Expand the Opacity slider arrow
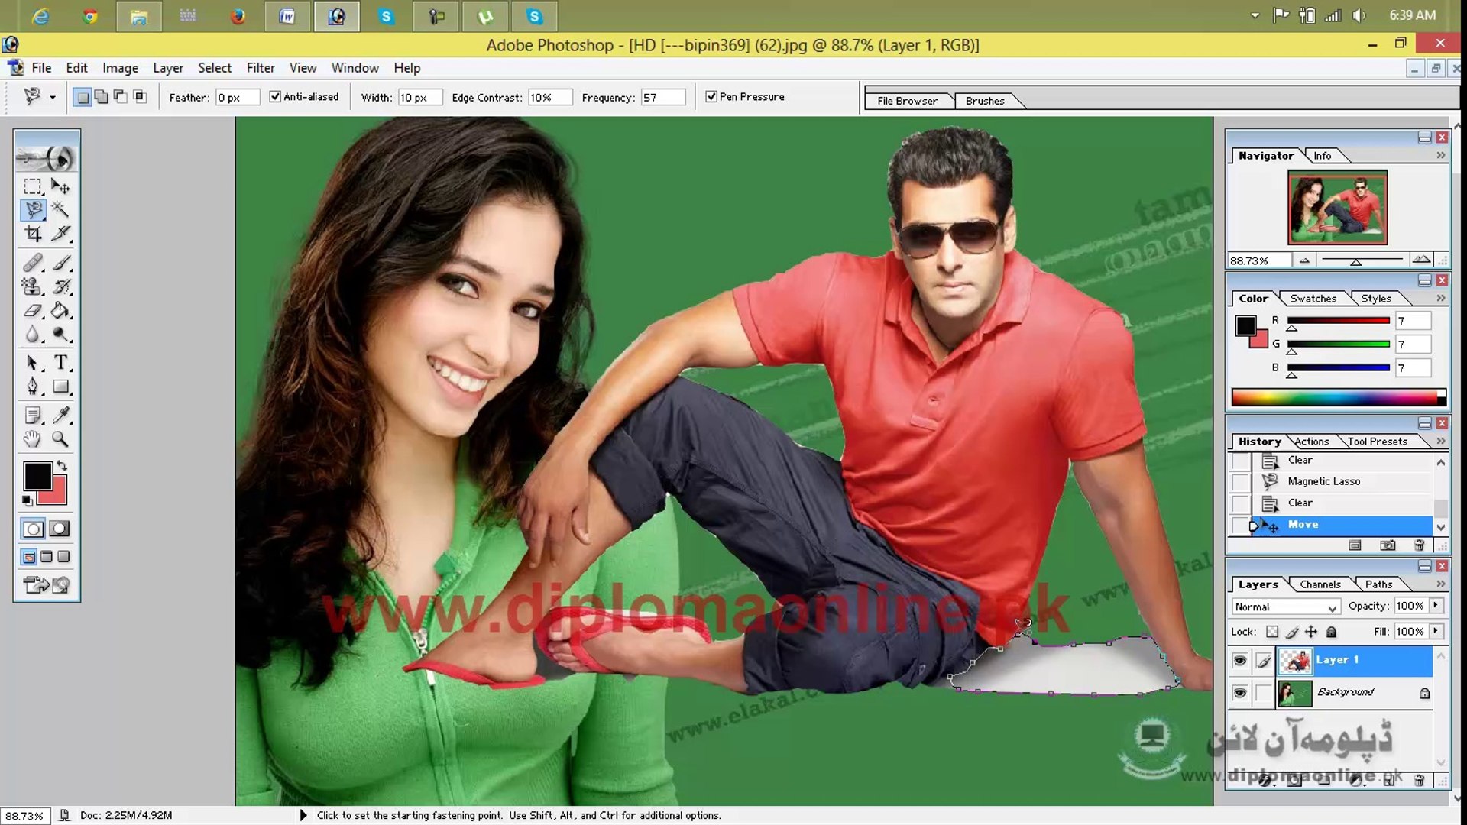The image size is (1467, 825). (x=1436, y=606)
